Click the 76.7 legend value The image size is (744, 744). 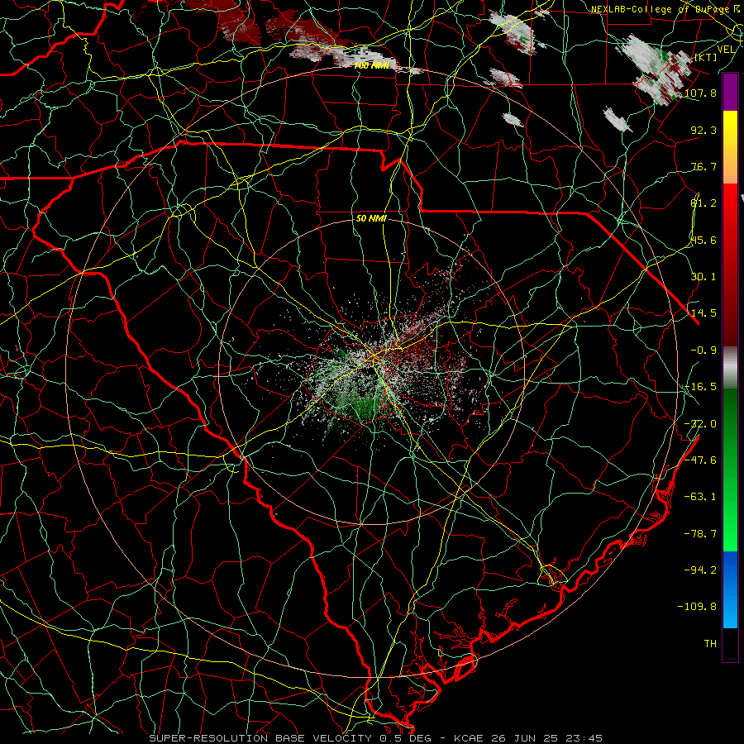(703, 166)
